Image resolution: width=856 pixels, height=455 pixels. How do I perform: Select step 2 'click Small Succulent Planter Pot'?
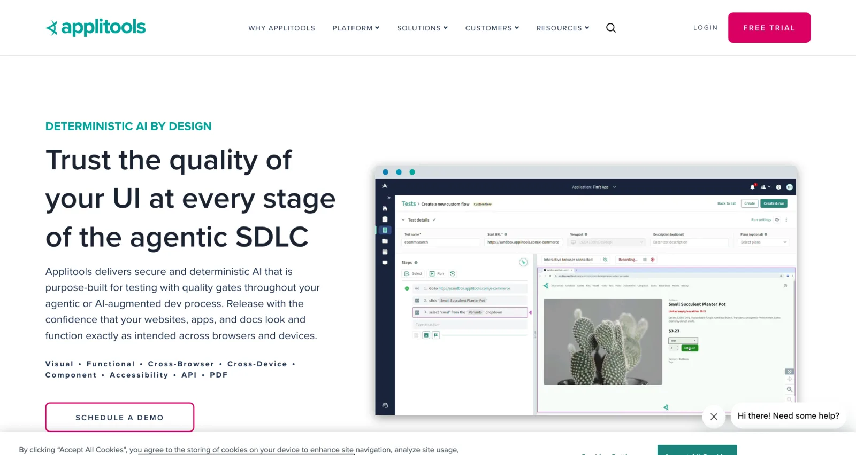pyautogui.click(x=470, y=300)
